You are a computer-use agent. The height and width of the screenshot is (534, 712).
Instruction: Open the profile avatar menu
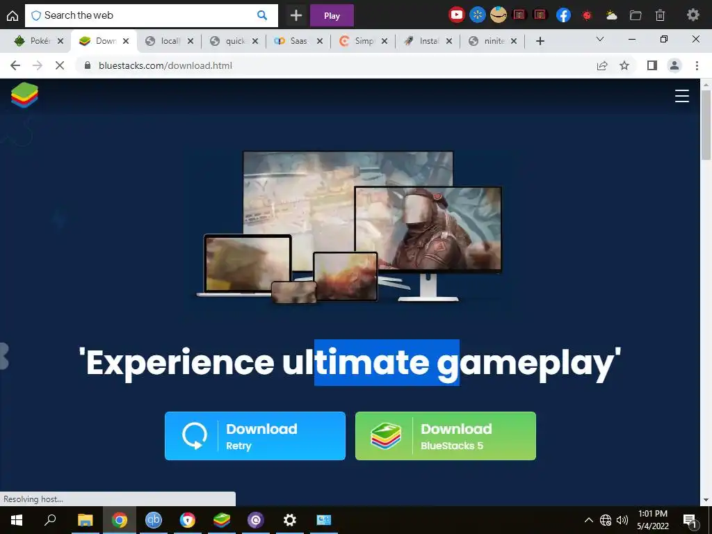674,65
